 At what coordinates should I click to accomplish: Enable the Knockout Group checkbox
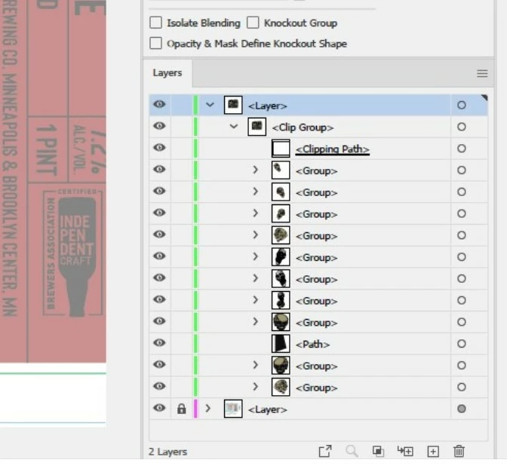coord(253,23)
